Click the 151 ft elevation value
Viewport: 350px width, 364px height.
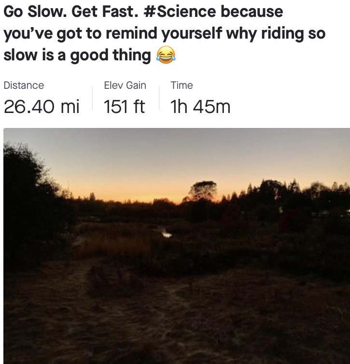(x=124, y=107)
